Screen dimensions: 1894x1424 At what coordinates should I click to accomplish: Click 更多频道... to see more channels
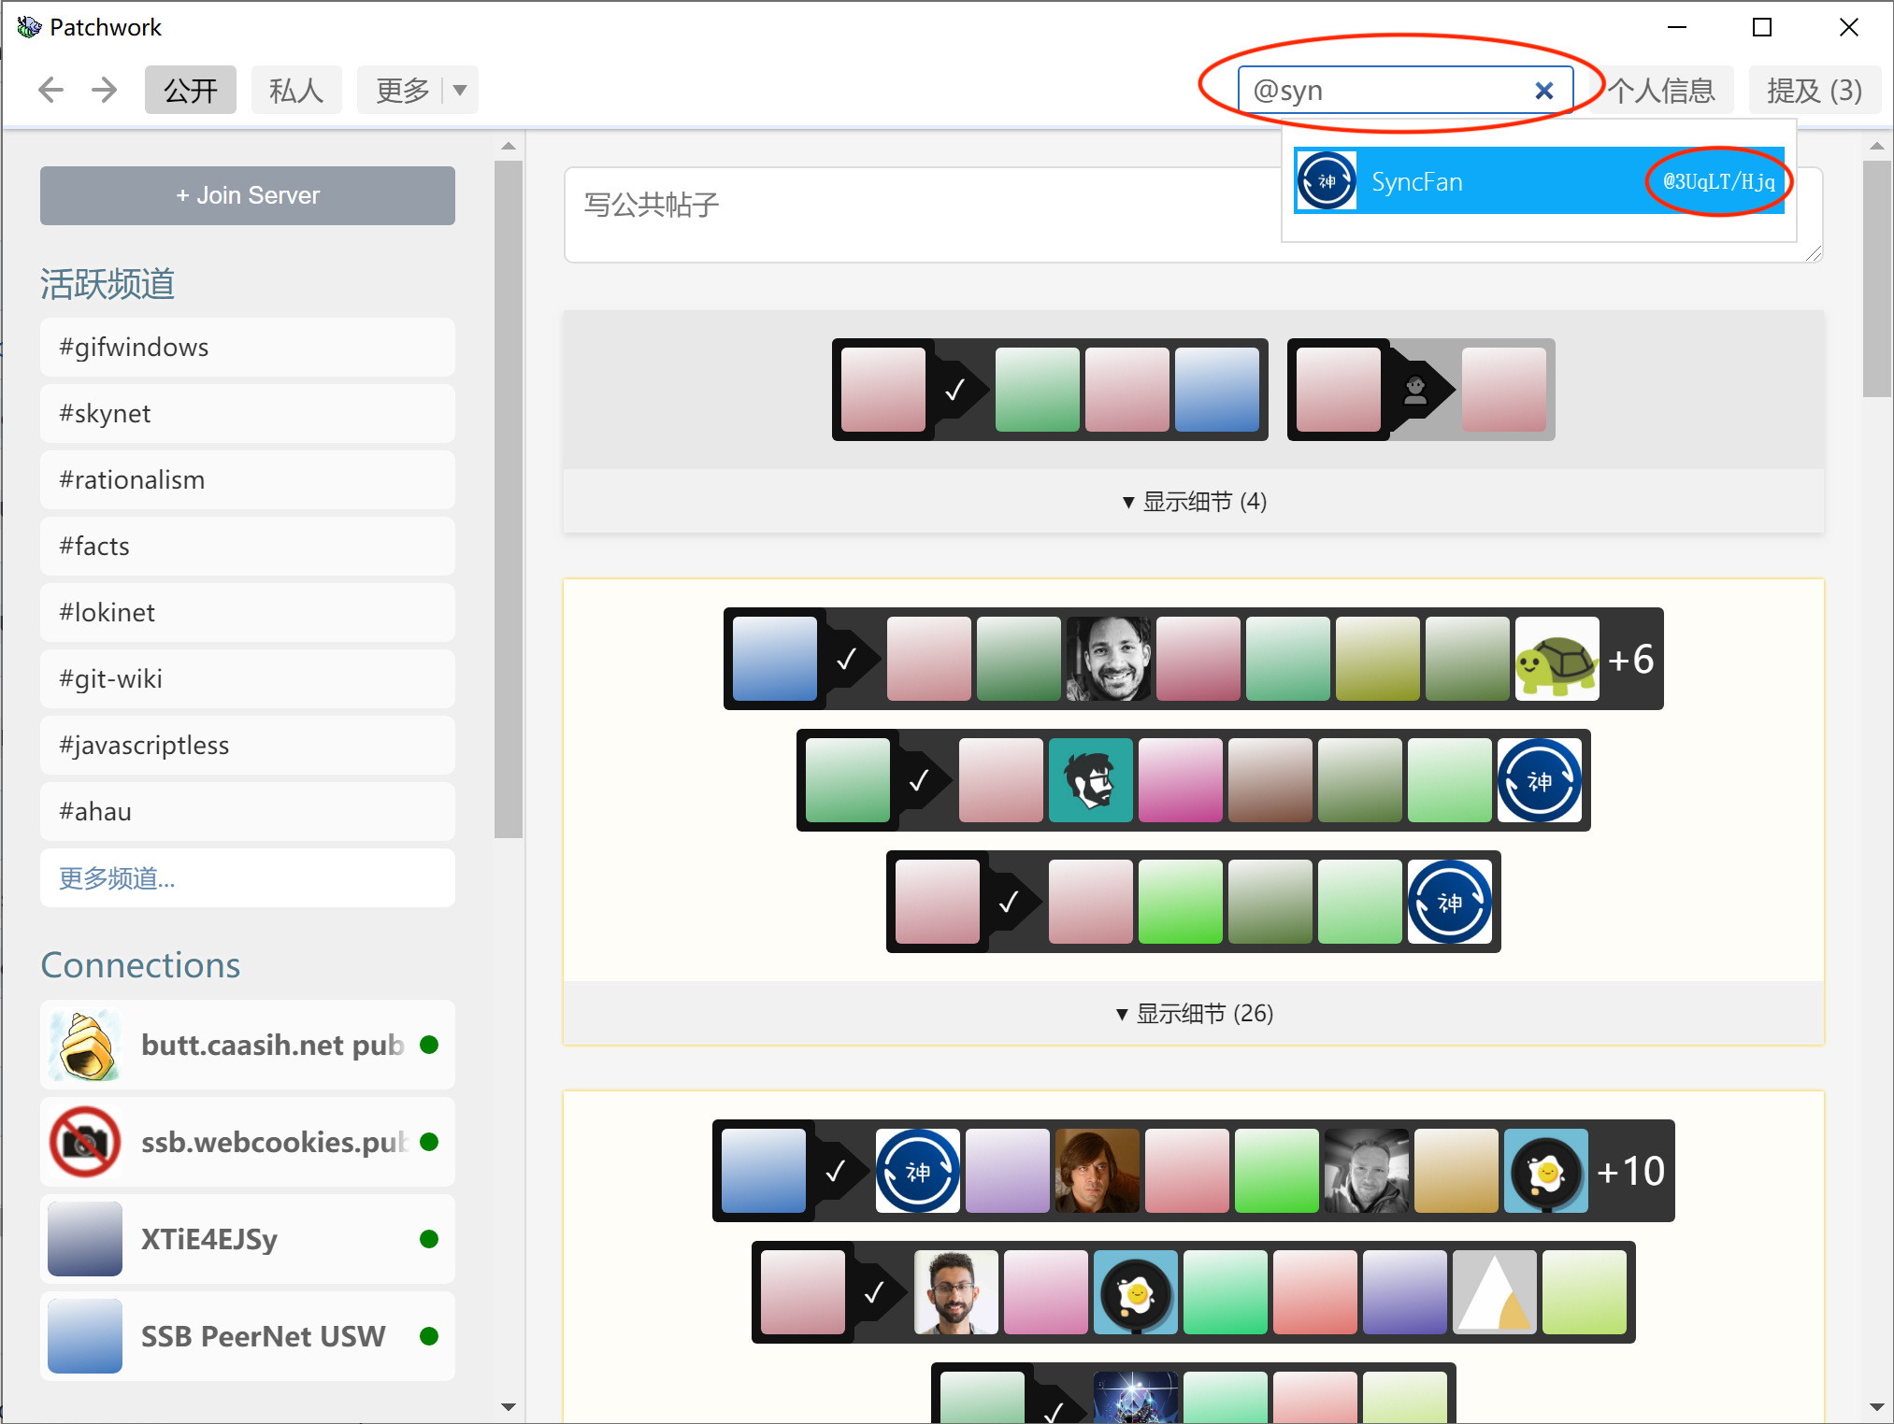(x=248, y=877)
